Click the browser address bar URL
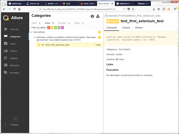This screenshot has height=134, width=179. pos(80,9)
